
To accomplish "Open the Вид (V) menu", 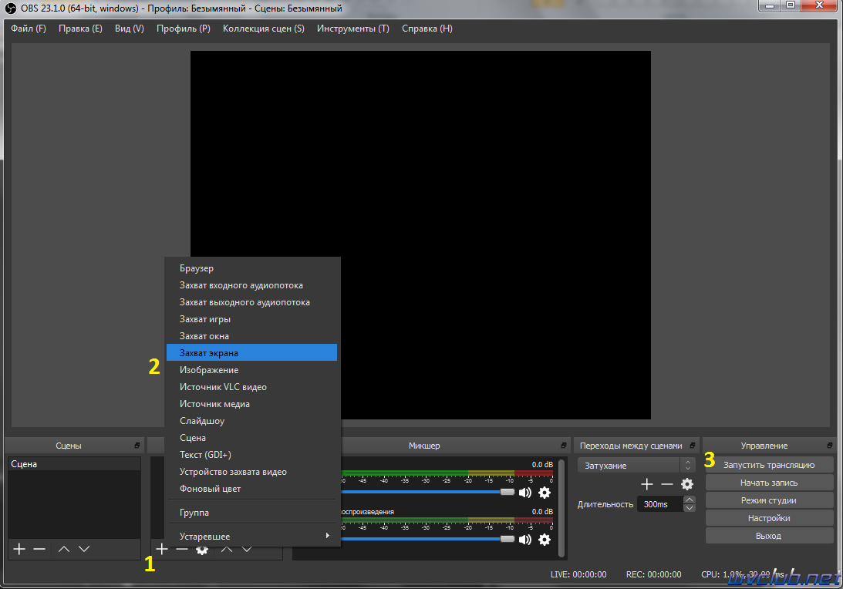I will pos(130,29).
